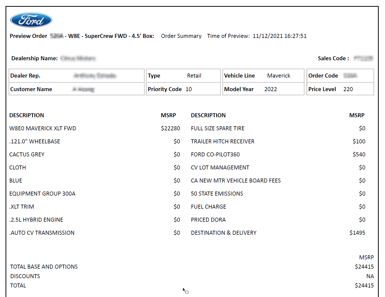
Task: Click the '.AUTO CV TRANSMISSION' line item
Action: coord(42,233)
